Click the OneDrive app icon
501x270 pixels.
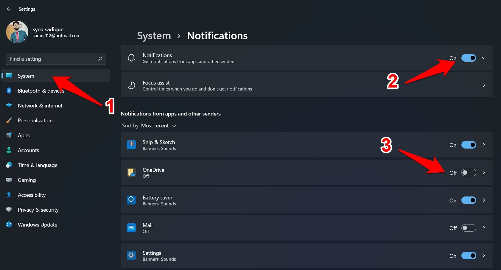coord(131,173)
